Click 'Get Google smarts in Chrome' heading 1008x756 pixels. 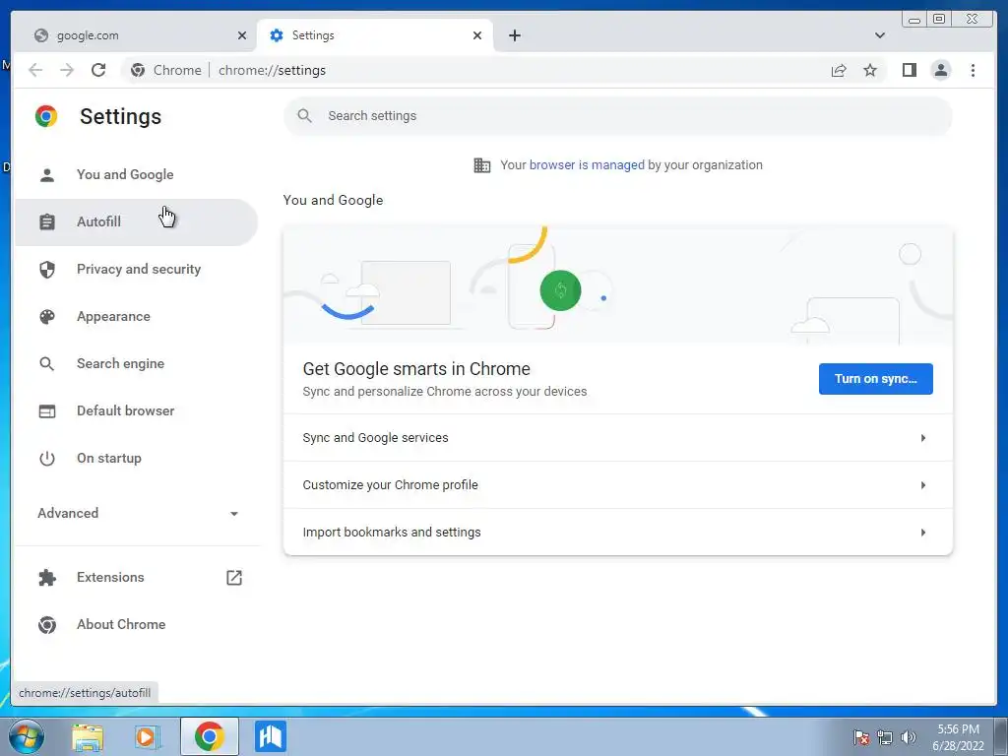click(x=416, y=369)
